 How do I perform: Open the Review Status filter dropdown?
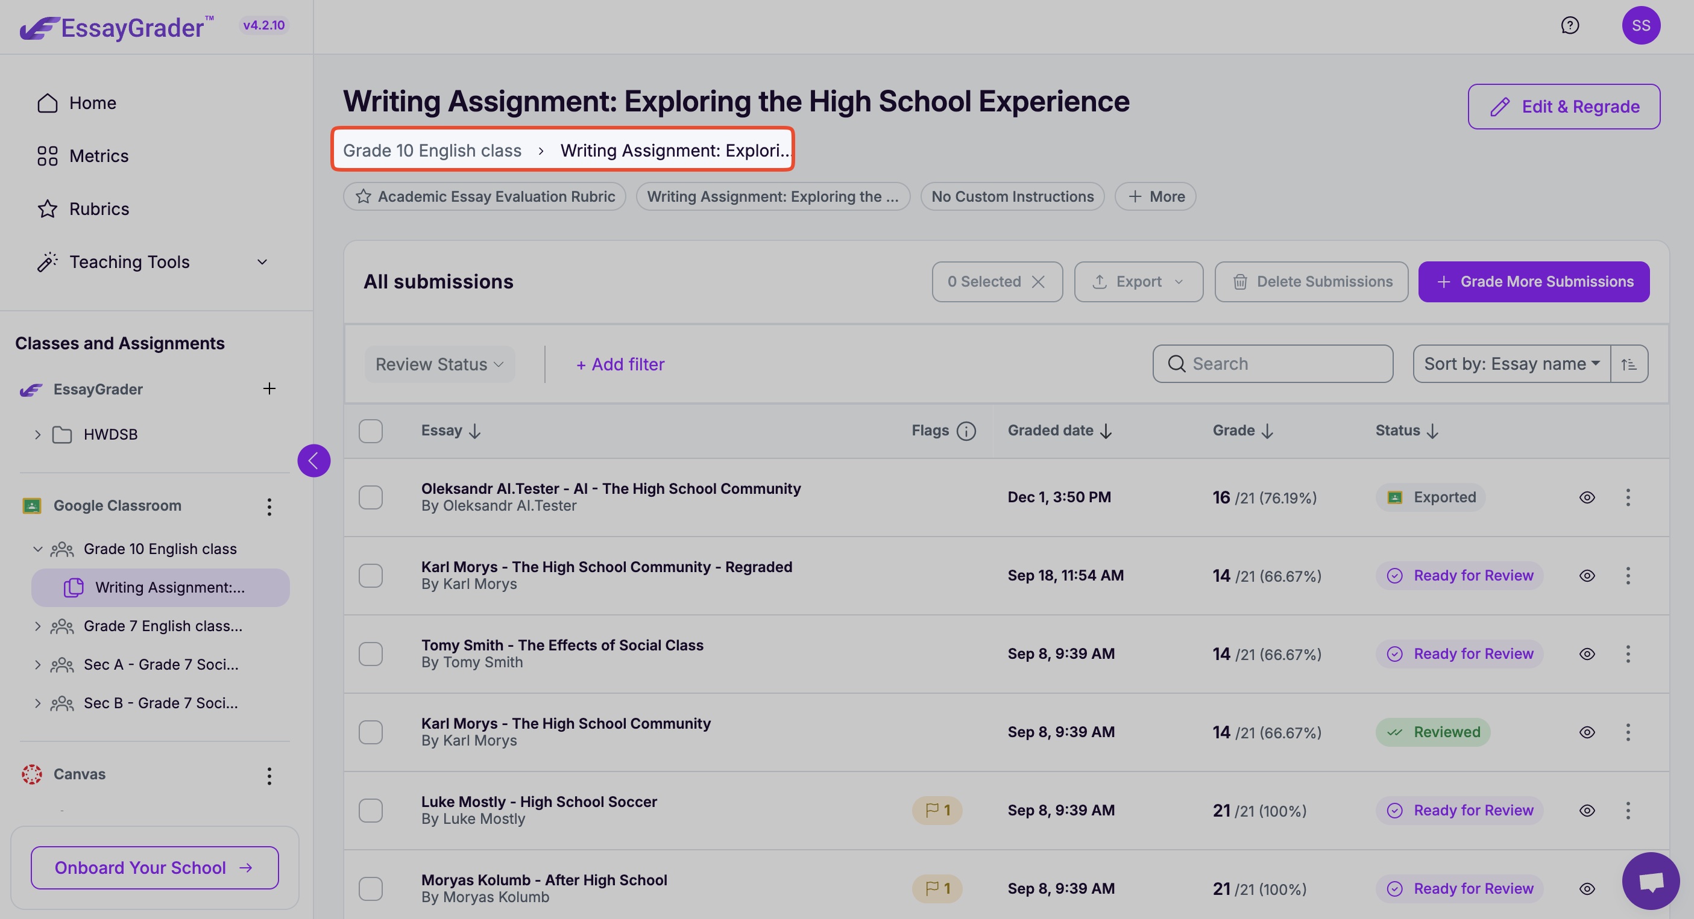pyautogui.click(x=439, y=364)
